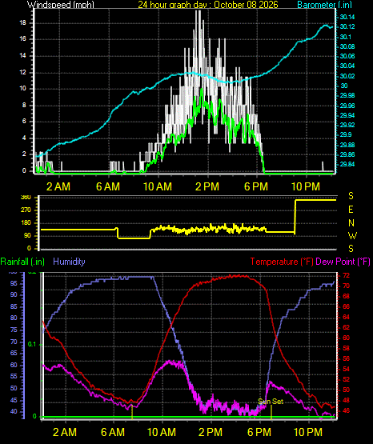The width and height of the screenshot is (373, 444).
Task: Click barometer axis value 30.02
Action: coord(347,76)
